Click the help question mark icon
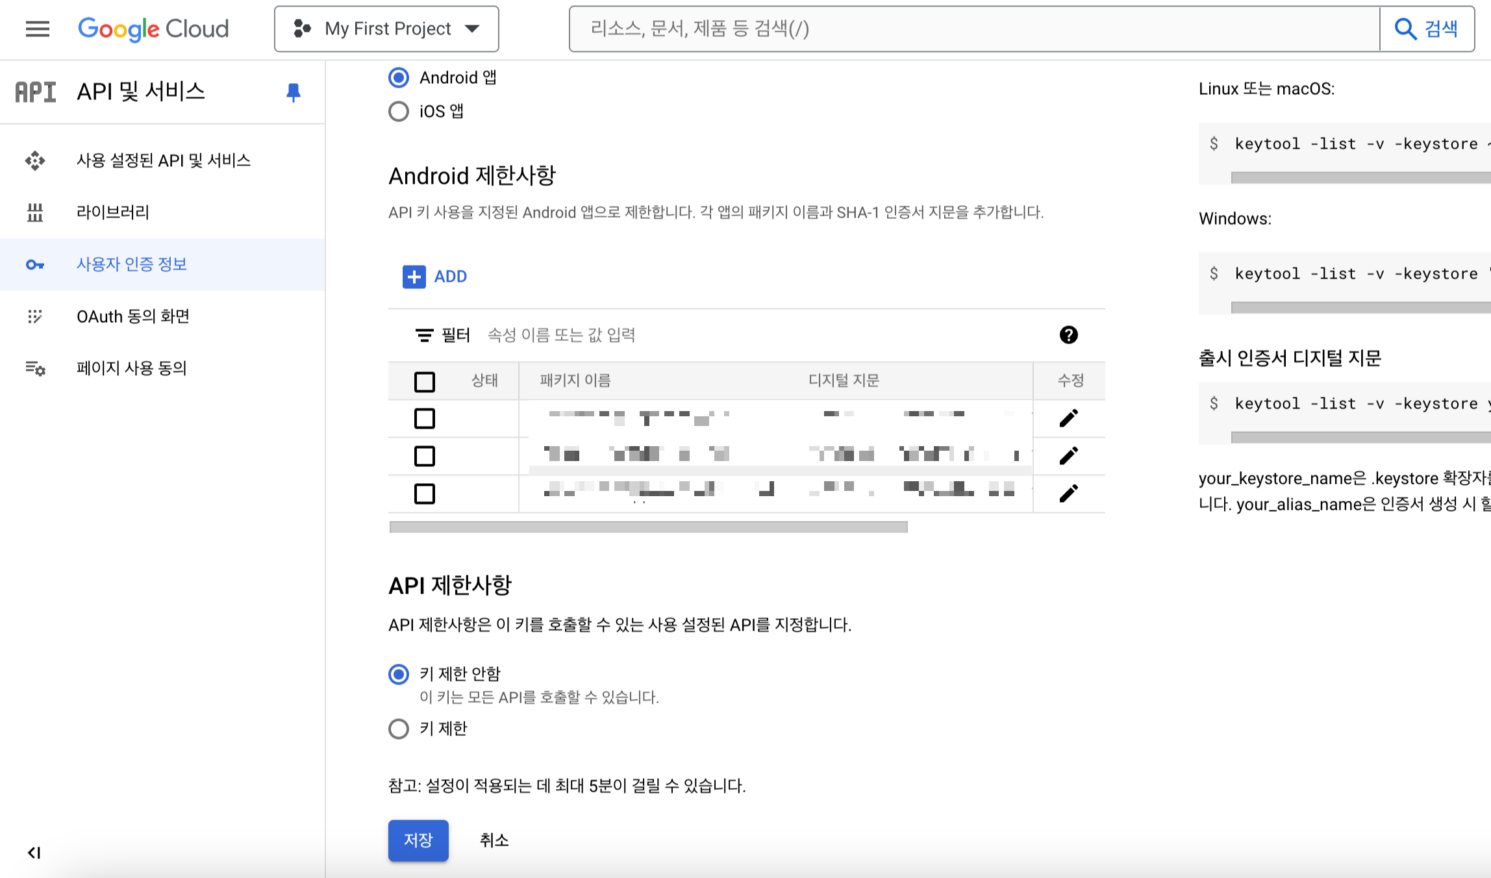 1068,335
